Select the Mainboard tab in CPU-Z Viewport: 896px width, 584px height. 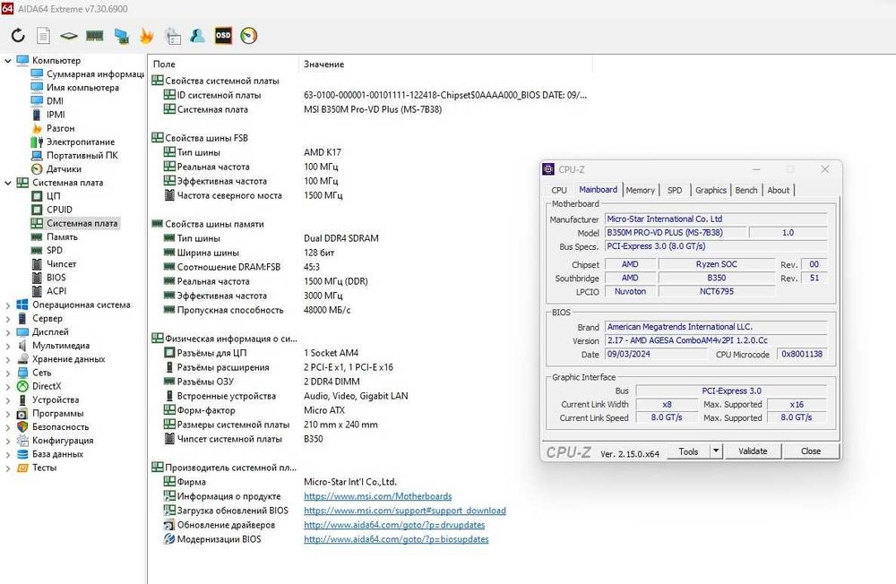coord(598,190)
